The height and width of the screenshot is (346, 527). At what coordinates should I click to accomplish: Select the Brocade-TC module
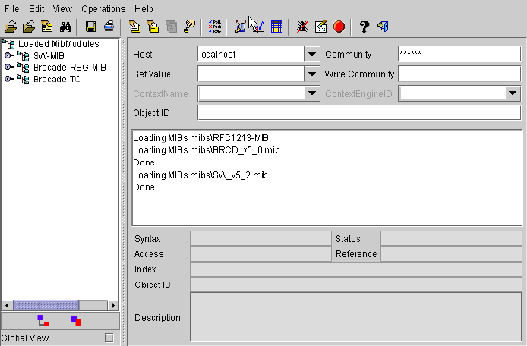[57, 79]
